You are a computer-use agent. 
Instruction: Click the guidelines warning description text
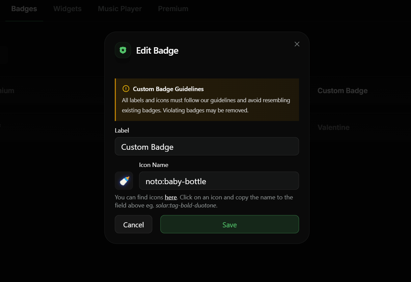[x=206, y=105]
